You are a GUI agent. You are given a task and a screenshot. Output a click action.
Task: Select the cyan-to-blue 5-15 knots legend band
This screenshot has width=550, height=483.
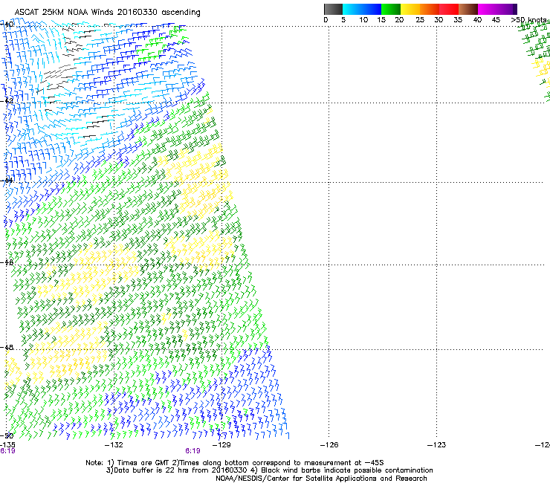pyautogui.click(x=362, y=9)
